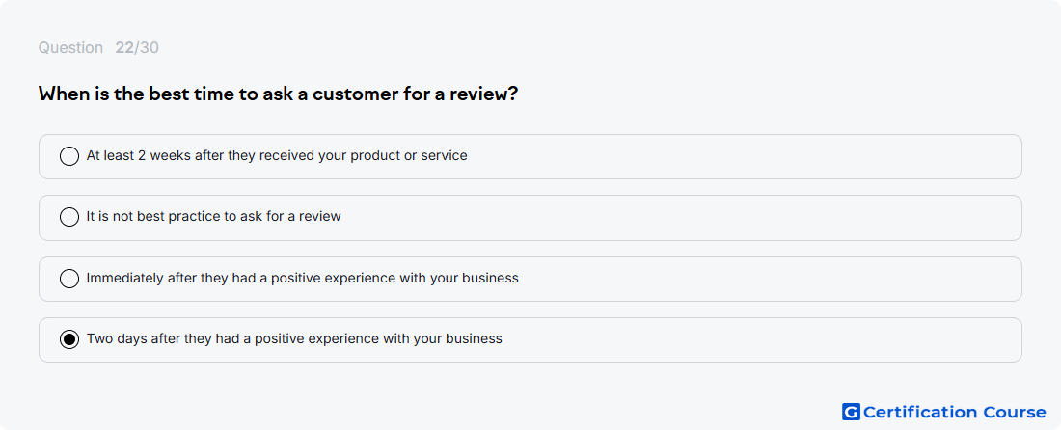Viewport: 1061px width, 430px height.
Task: Click the selected 'Two days after' radio button
Action: (x=69, y=339)
